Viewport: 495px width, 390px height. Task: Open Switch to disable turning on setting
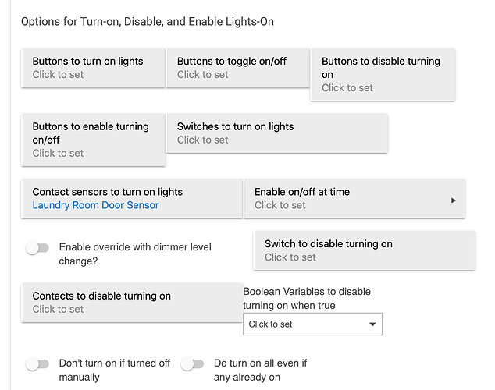364,250
